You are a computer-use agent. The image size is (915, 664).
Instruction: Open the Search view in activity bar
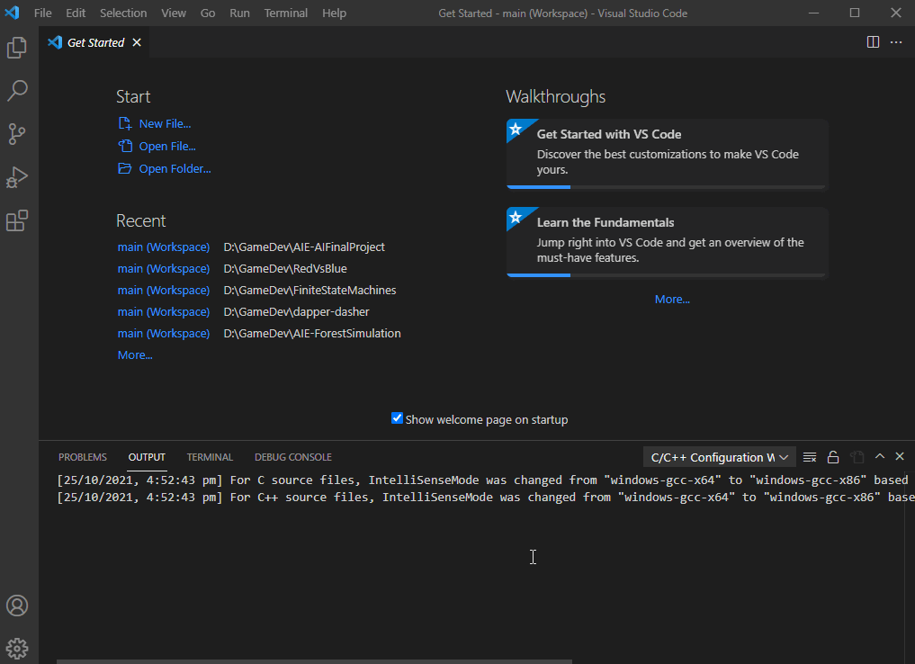(x=17, y=91)
